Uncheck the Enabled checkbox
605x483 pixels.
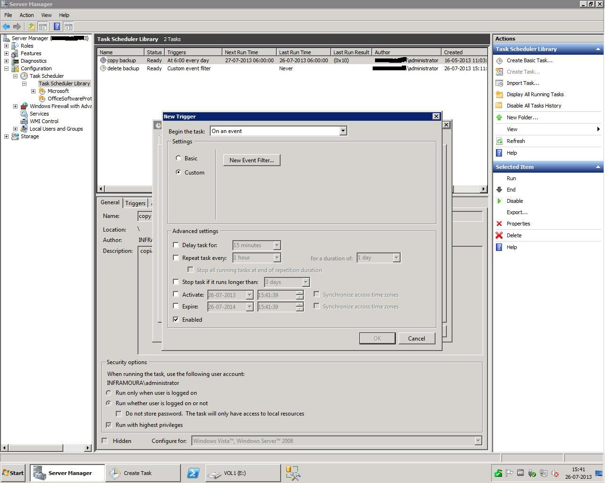[176, 320]
